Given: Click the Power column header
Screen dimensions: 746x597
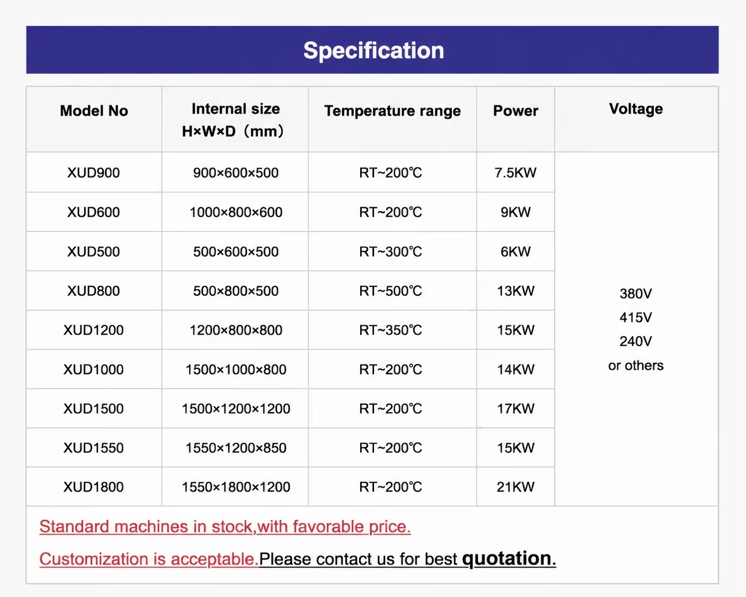Looking at the screenshot, I should (x=516, y=111).
